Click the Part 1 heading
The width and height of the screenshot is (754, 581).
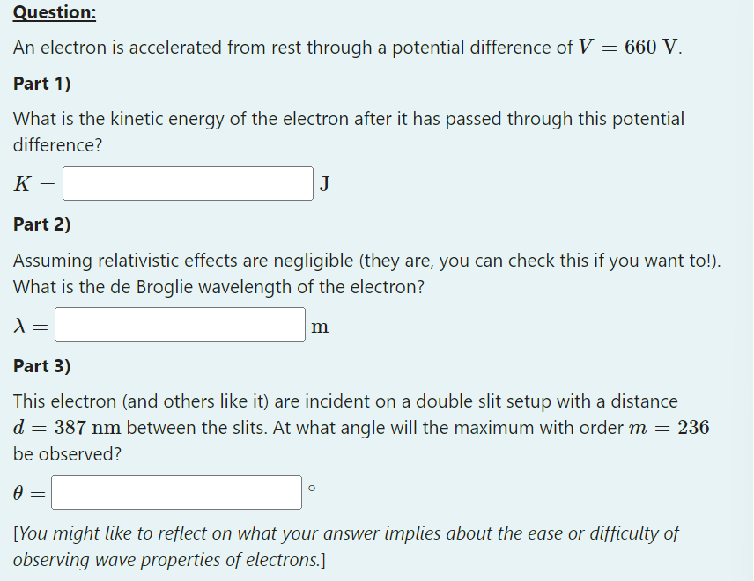pyautogui.click(x=41, y=84)
